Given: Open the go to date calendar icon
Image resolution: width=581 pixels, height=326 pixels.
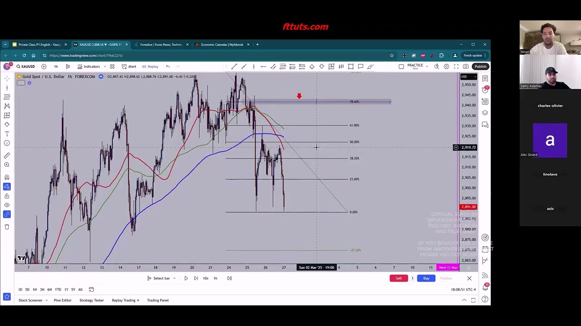Looking at the screenshot, I should [91, 290].
